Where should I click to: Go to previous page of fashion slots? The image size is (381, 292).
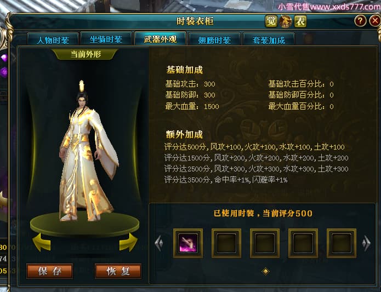159,243
